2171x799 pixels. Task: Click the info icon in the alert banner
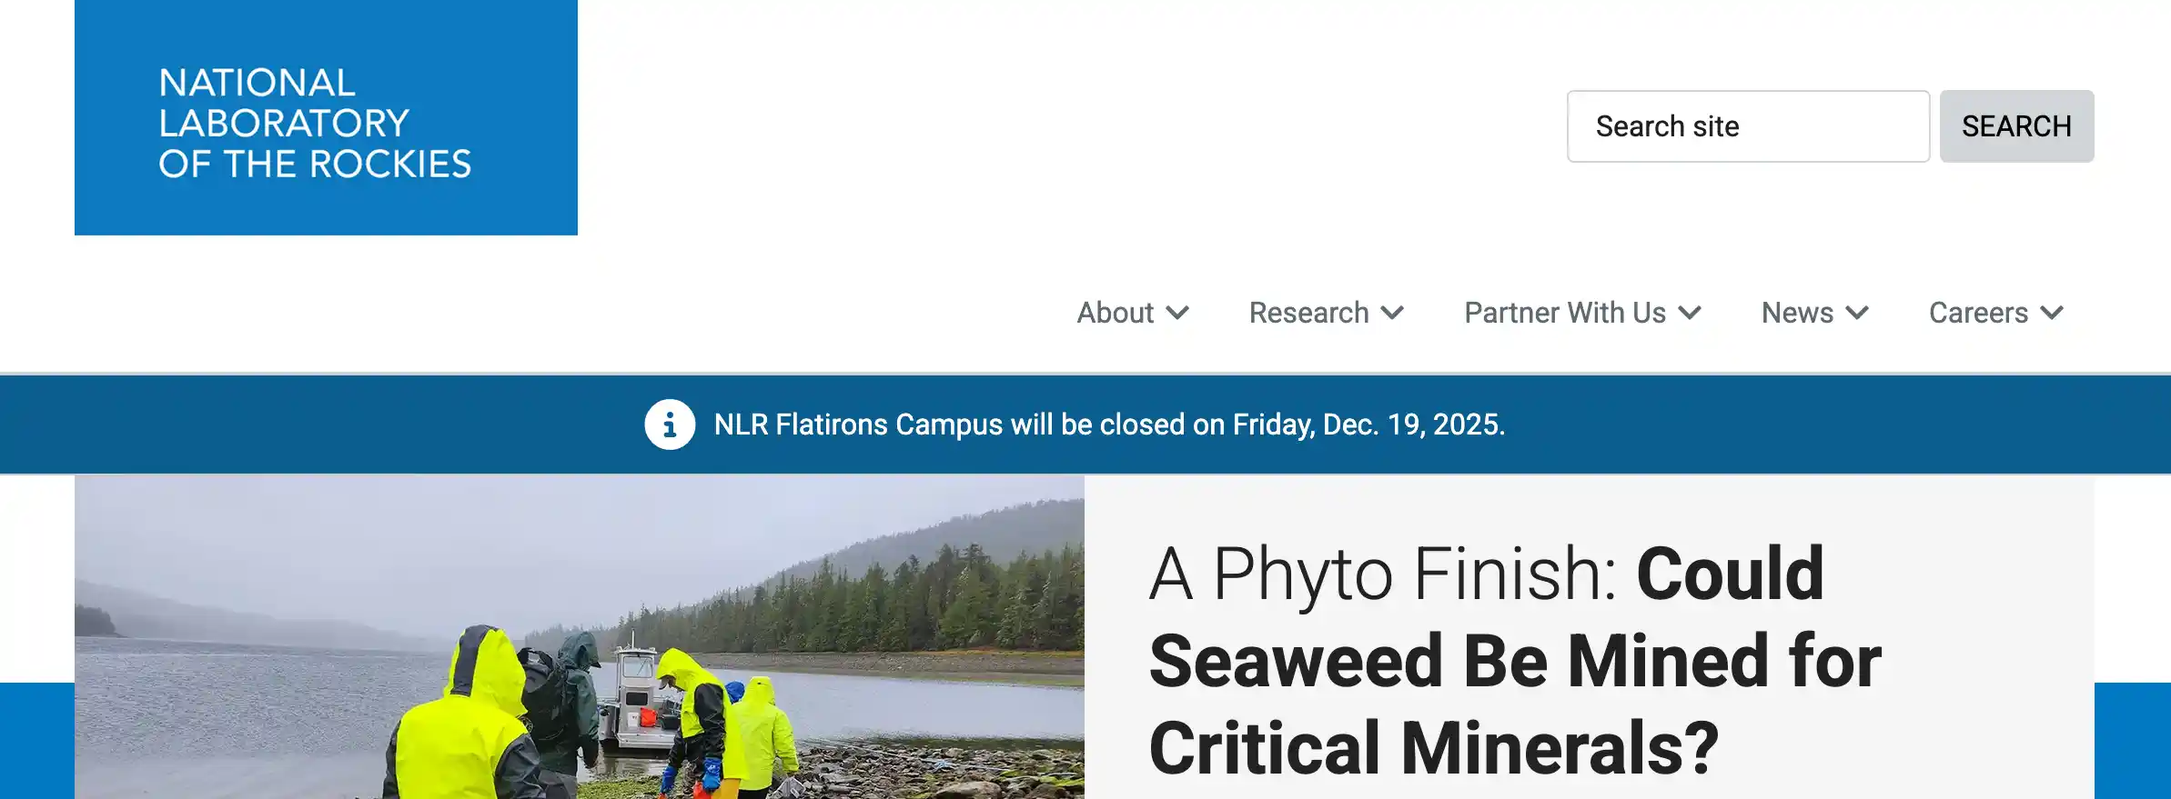tap(670, 424)
